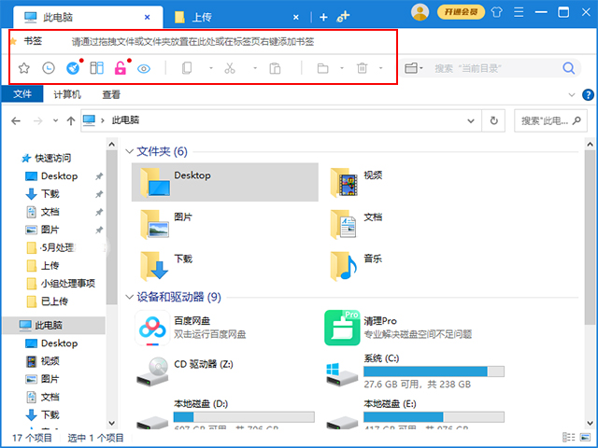Open the search scope dropdown icon
Image resolution: width=598 pixels, height=448 pixels.
[414, 68]
